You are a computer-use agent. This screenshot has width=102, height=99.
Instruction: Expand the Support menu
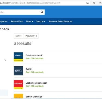(x=41, y=21)
